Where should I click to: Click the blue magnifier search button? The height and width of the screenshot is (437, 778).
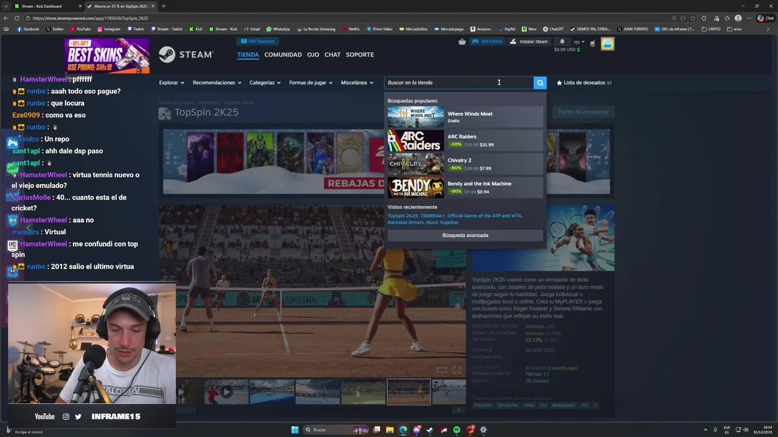click(x=540, y=83)
